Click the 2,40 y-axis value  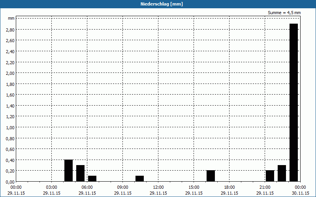tap(11, 52)
